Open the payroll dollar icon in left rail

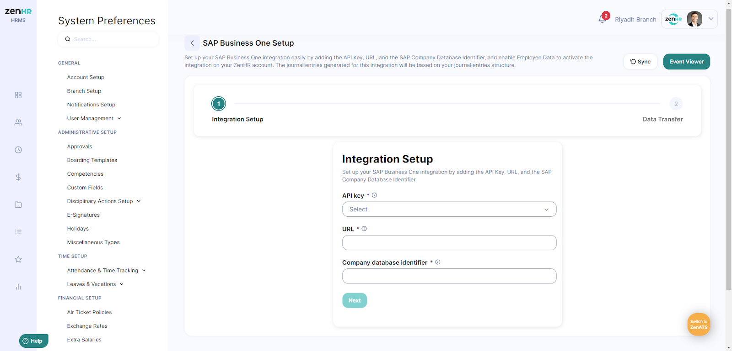(x=18, y=177)
